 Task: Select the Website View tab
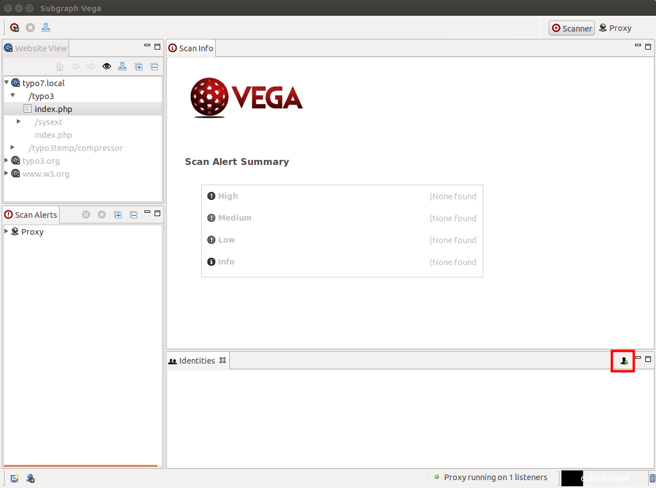(35, 48)
